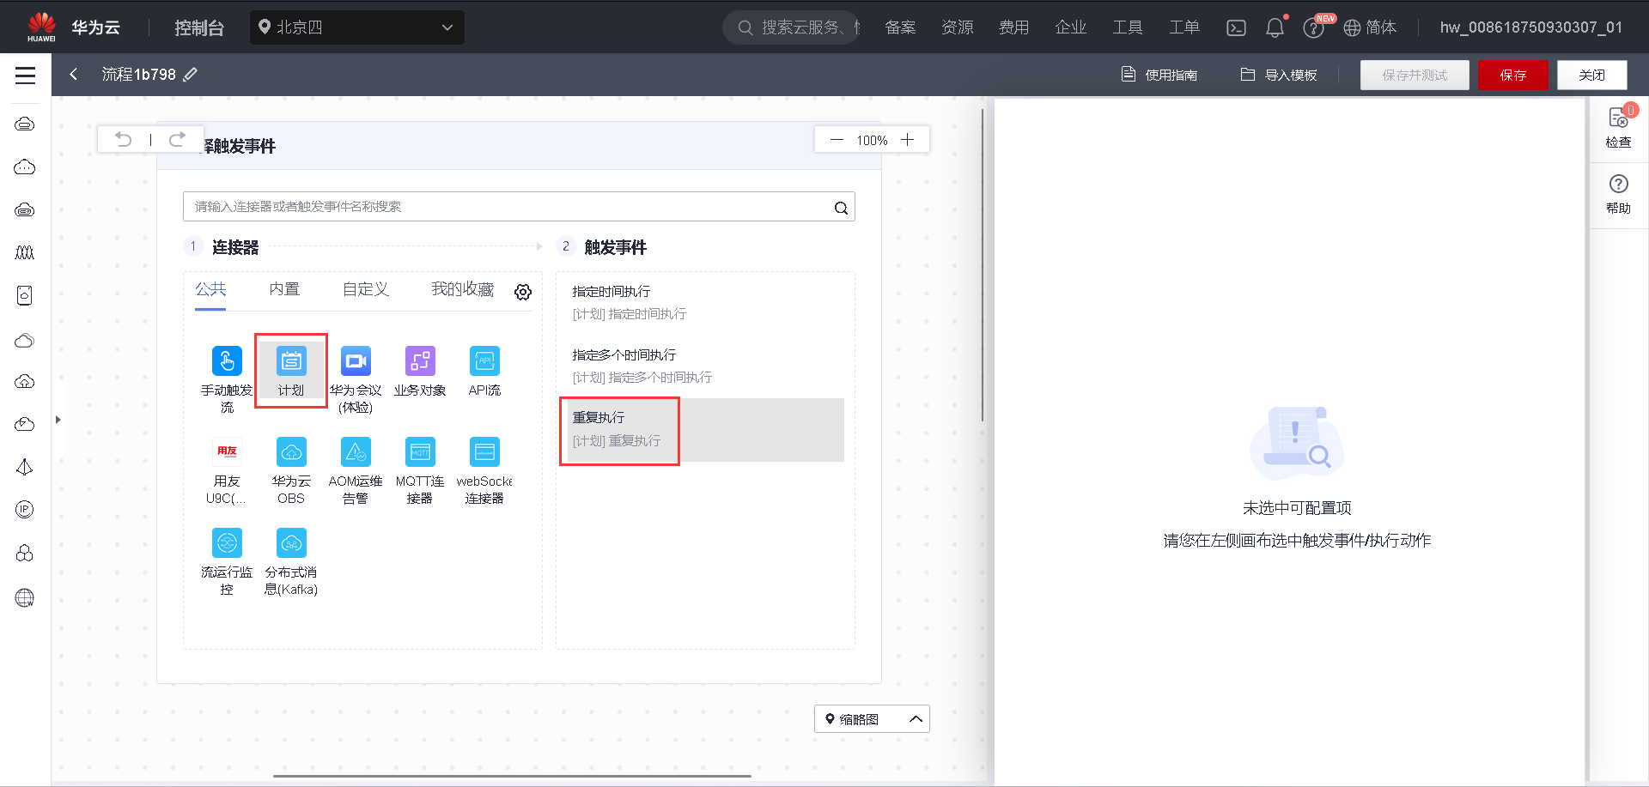Open the 帮助 panel on the right
Viewport: 1649px width, 787px height.
coord(1618,192)
